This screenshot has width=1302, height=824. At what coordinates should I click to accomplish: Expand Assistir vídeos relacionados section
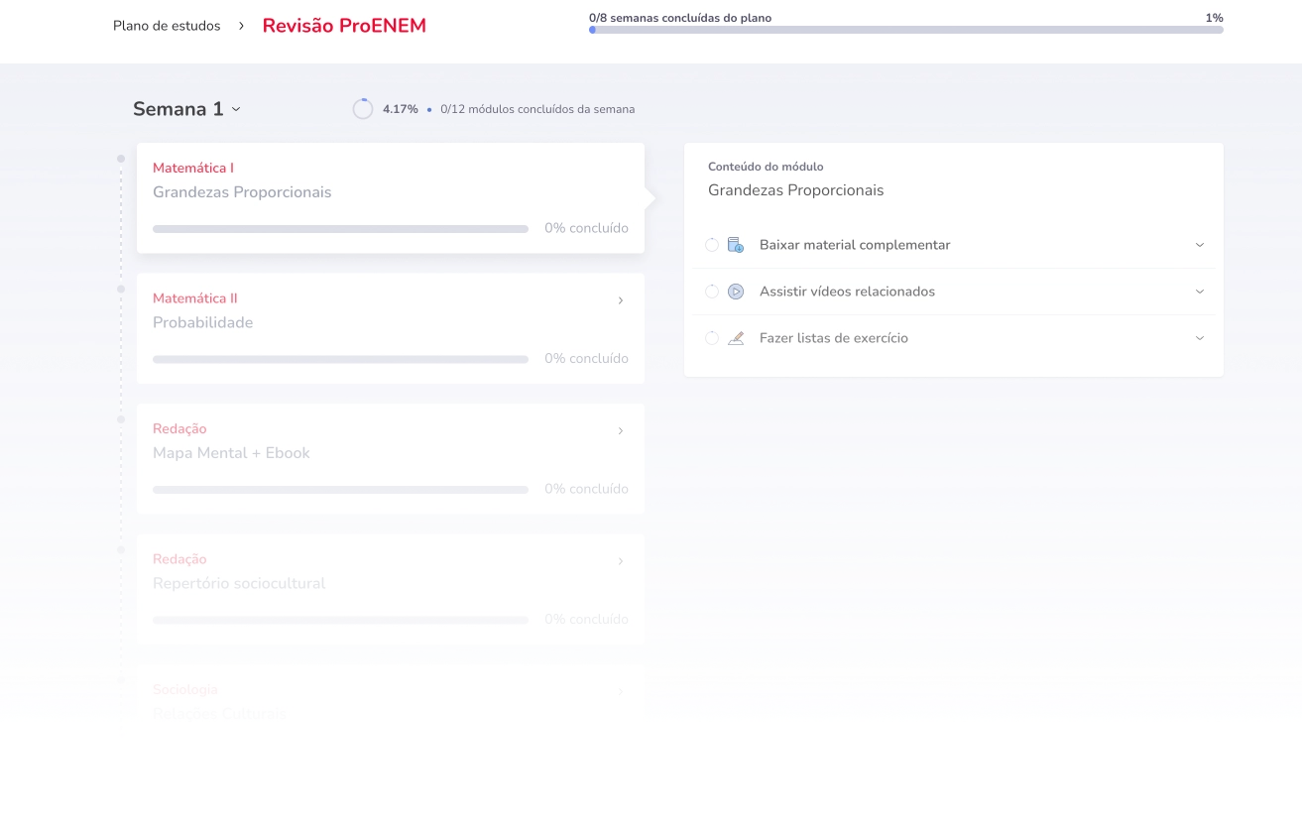(x=1199, y=292)
